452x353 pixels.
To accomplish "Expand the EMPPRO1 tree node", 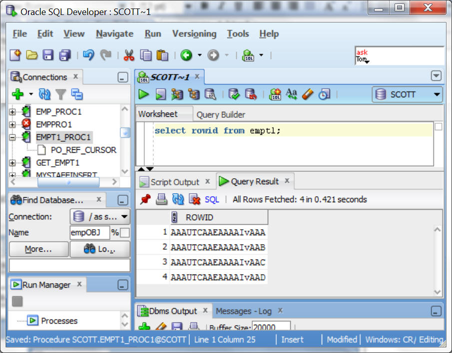I will click(x=12, y=124).
